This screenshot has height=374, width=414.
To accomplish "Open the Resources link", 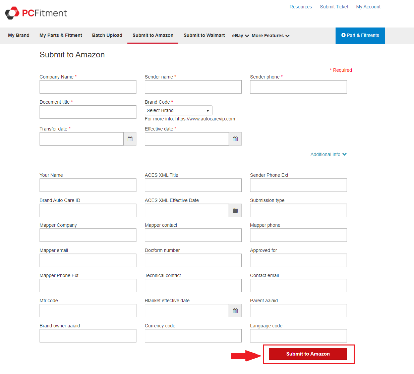I will (301, 7).
